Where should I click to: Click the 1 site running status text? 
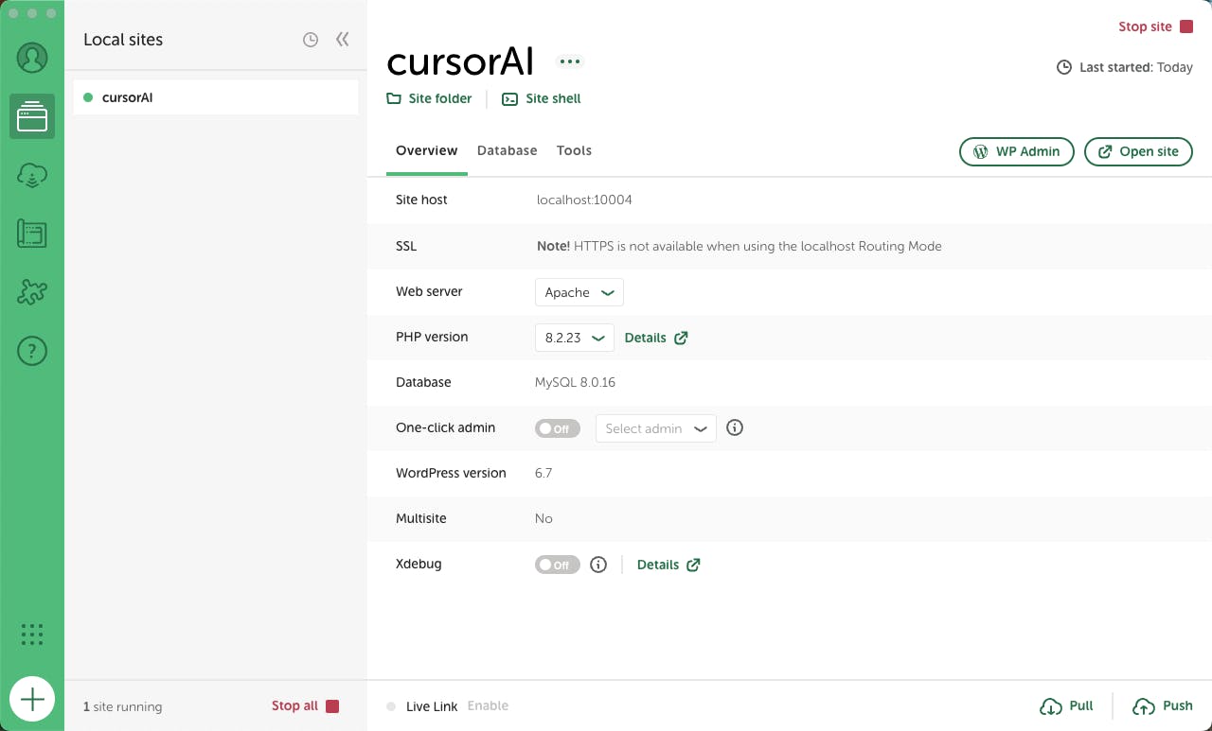[122, 706]
